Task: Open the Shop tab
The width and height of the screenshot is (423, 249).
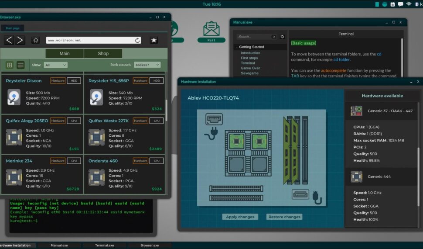Action: click(x=103, y=53)
